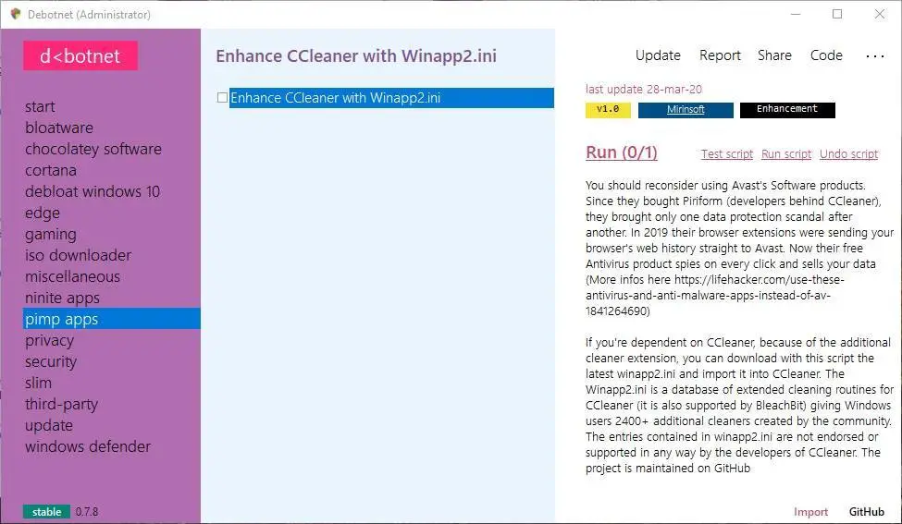Select chocolatey software in sidebar
This screenshot has height=524, width=902.
[93, 150]
